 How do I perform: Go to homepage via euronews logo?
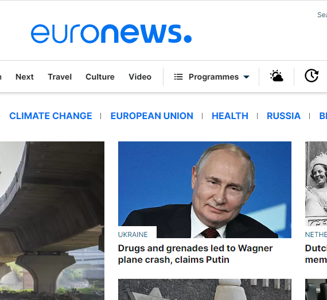coord(111,34)
